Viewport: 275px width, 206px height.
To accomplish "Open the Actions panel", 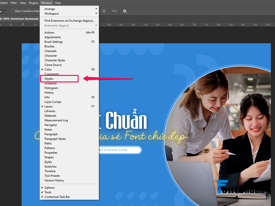I will pyautogui.click(x=70, y=32).
